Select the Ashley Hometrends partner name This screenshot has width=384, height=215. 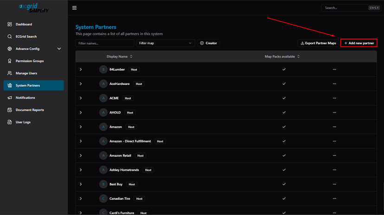click(x=124, y=170)
